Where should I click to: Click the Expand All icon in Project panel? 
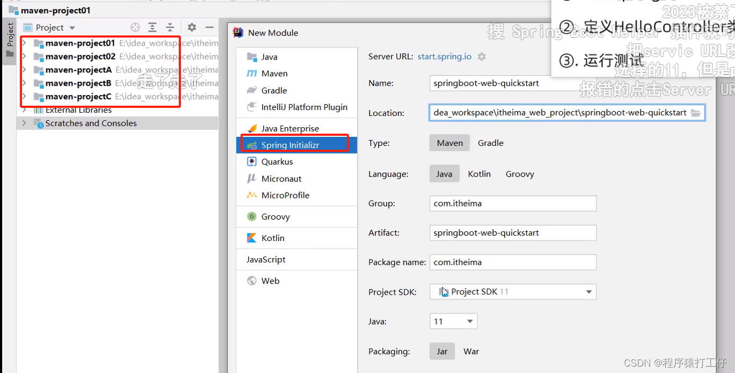click(x=152, y=27)
